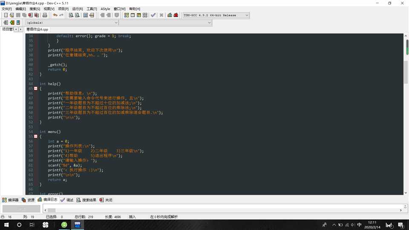Click right arrow beside project manager tab
The width and height of the screenshot is (409, 230).
pos(20,29)
